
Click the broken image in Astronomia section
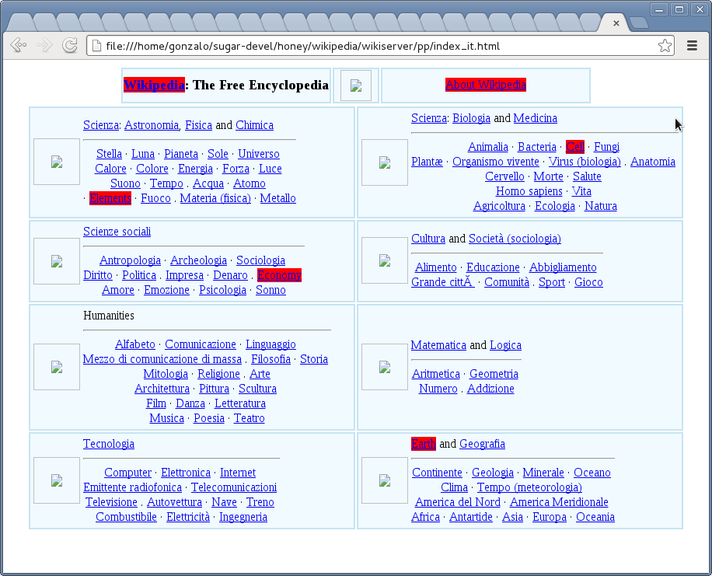coord(57,162)
